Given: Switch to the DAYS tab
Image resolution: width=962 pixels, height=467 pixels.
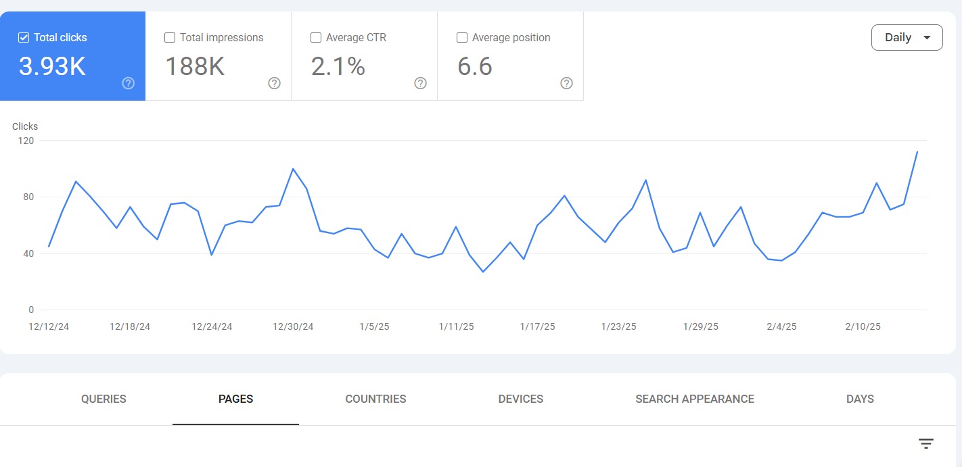Looking at the screenshot, I should click(860, 399).
